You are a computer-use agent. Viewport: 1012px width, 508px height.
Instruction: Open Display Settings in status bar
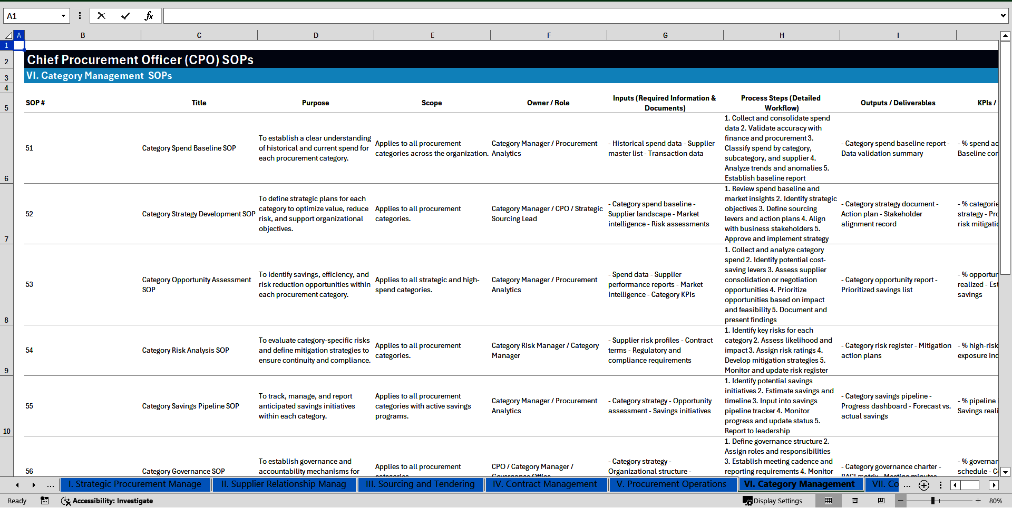pos(772,501)
